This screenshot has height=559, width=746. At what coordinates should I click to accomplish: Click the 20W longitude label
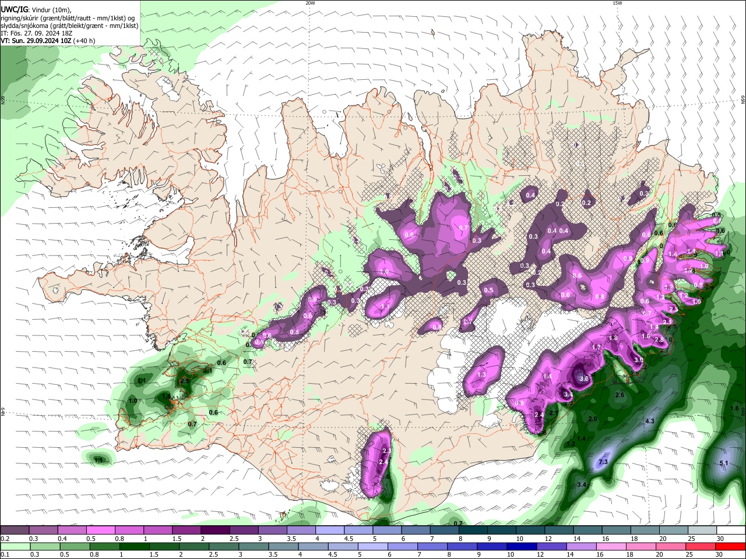click(x=311, y=3)
